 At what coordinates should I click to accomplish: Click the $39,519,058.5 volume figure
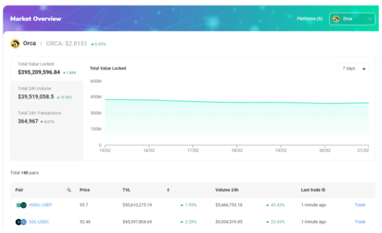tap(36, 97)
